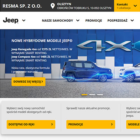Open the Posprzedaż menu item
140x140 pixels.
[117, 21]
